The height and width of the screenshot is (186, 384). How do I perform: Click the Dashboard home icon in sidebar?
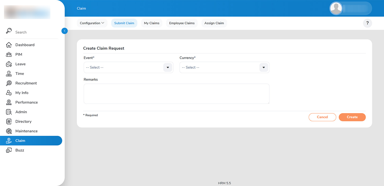9,45
